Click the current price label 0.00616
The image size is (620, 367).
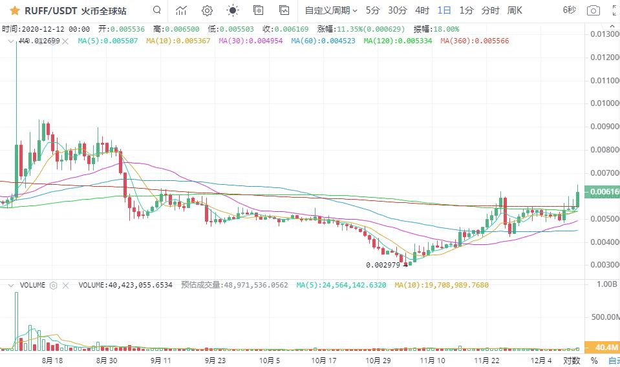click(x=601, y=193)
